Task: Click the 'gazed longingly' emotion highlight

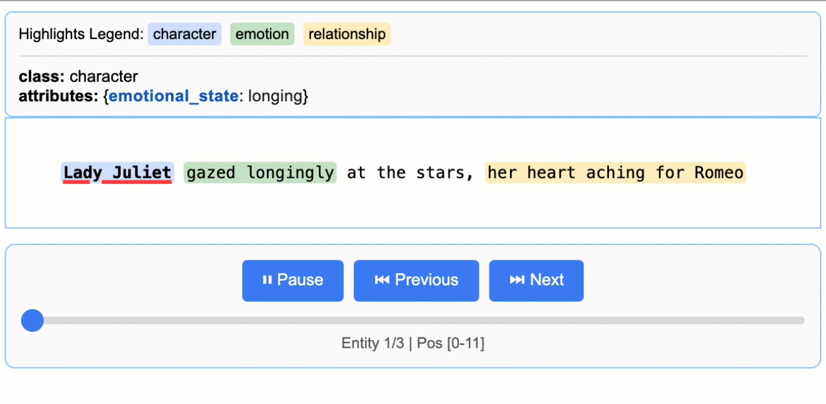Action: point(259,172)
